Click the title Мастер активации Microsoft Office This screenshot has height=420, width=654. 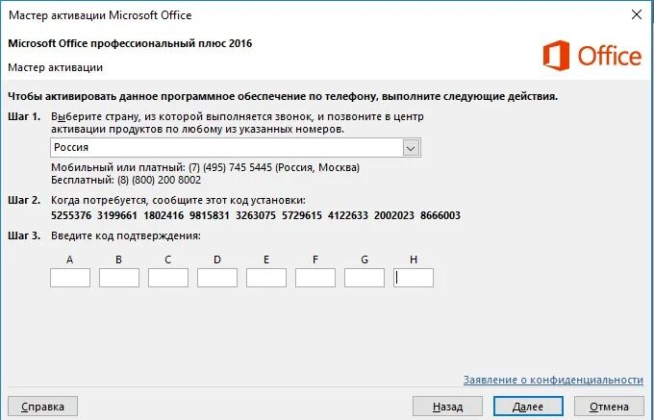(100, 15)
